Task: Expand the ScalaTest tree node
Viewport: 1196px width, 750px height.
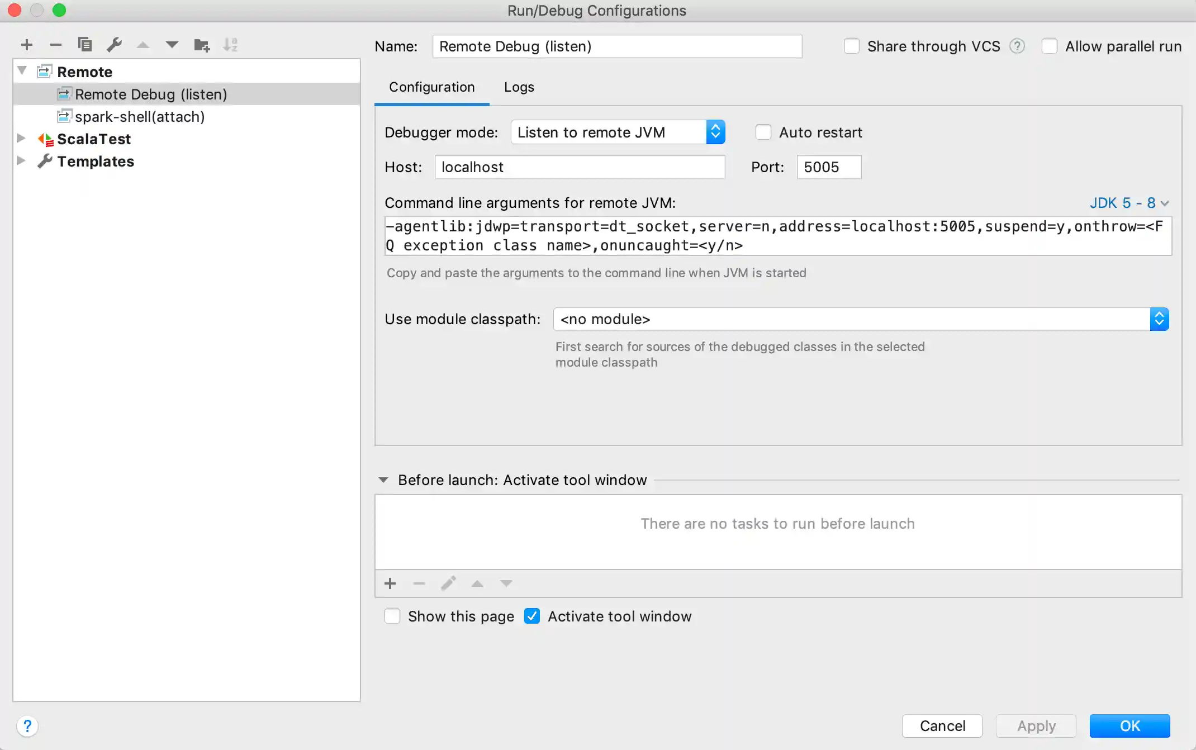Action: click(21, 139)
